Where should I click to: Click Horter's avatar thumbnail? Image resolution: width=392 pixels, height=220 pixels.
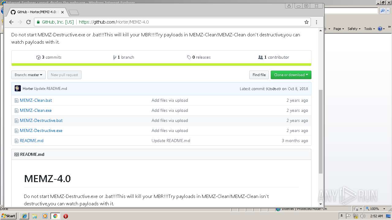pos(18,88)
